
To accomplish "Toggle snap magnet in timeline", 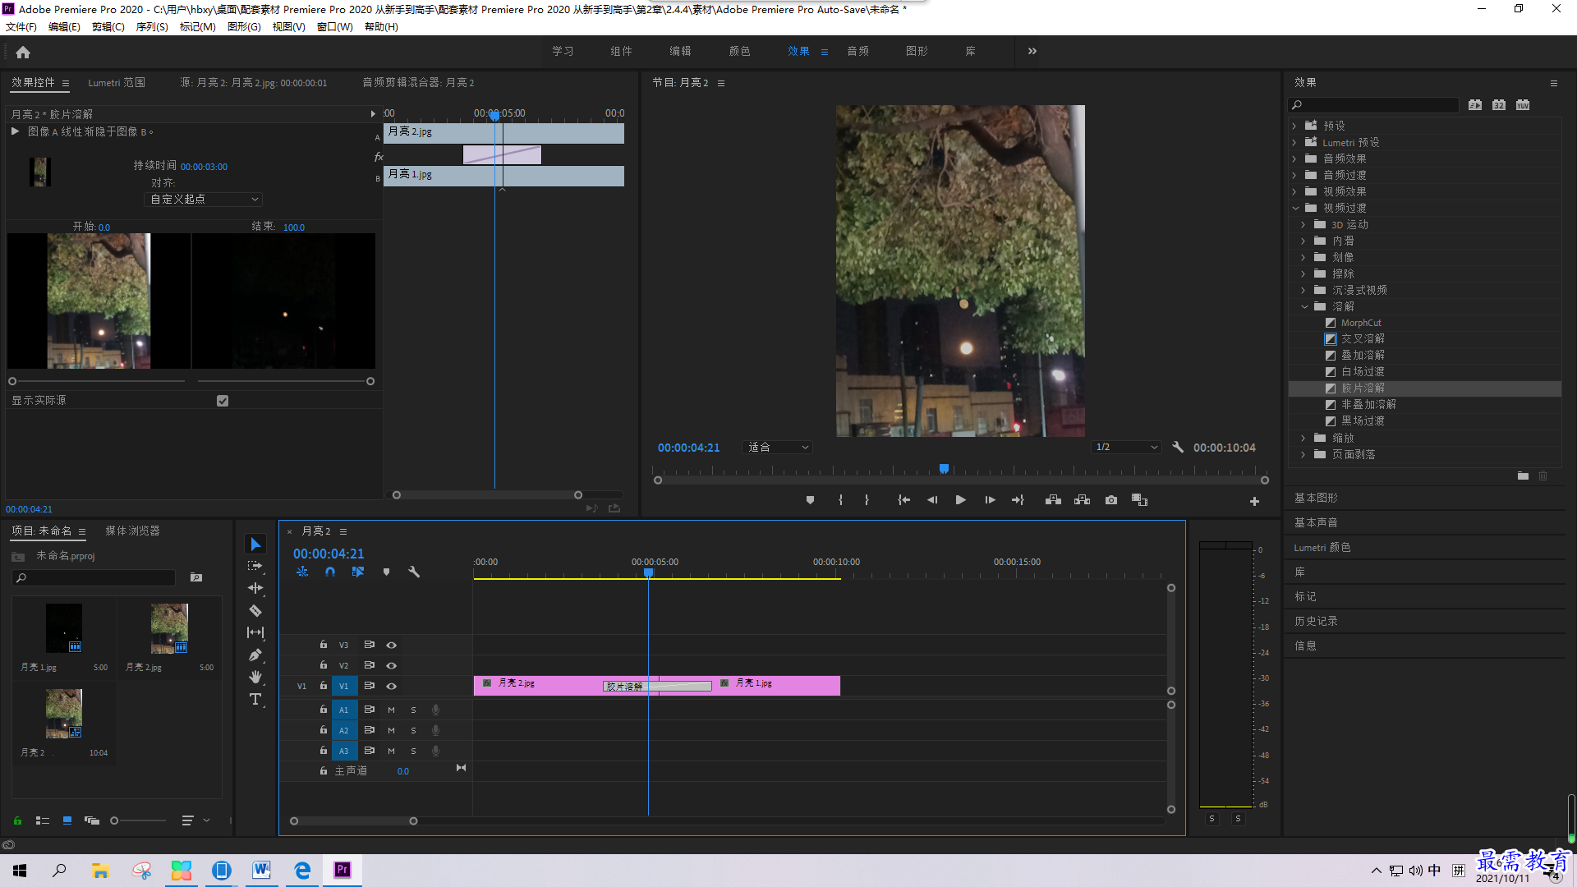I will [329, 572].
